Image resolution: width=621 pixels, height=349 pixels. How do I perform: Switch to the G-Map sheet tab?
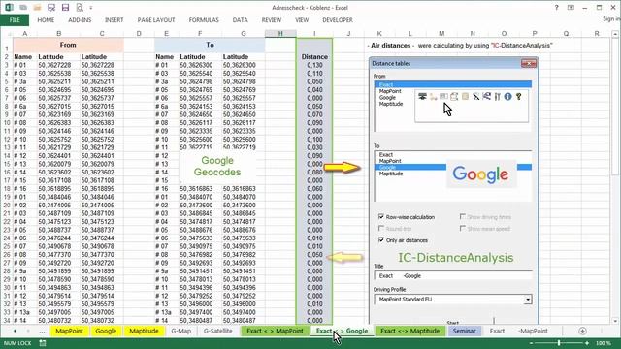[181, 331]
